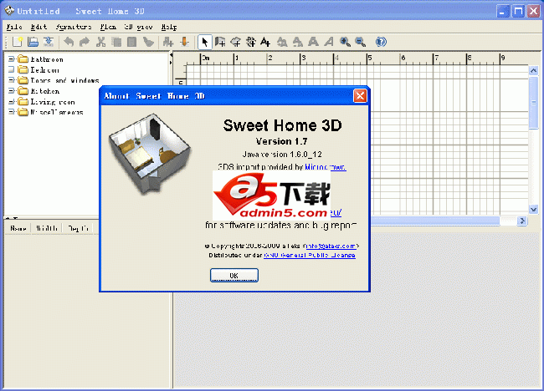
Task: Choose the Create dimensions tool
Action: [251, 42]
